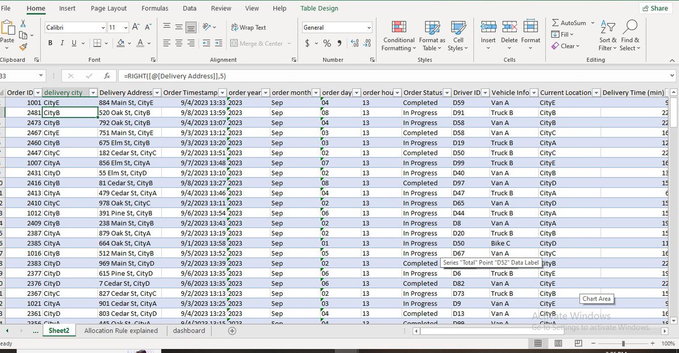The image size is (679, 353).
Task: Click the Share button
Action: (x=655, y=8)
